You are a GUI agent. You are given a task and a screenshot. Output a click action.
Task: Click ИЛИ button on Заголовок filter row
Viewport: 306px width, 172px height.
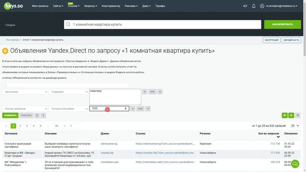(x=152, y=92)
